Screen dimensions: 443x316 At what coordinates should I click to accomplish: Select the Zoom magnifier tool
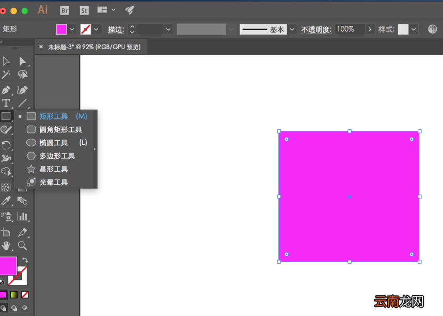22,246
